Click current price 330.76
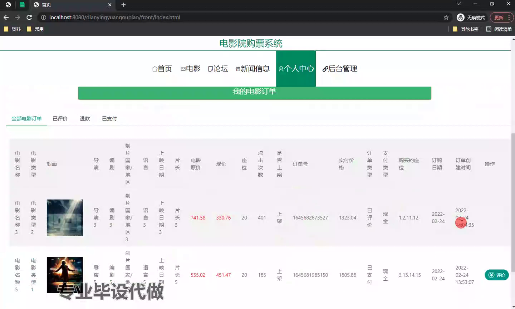The height and width of the screenshot is (309, 515). pyautogui.click(x=224, y=218)
